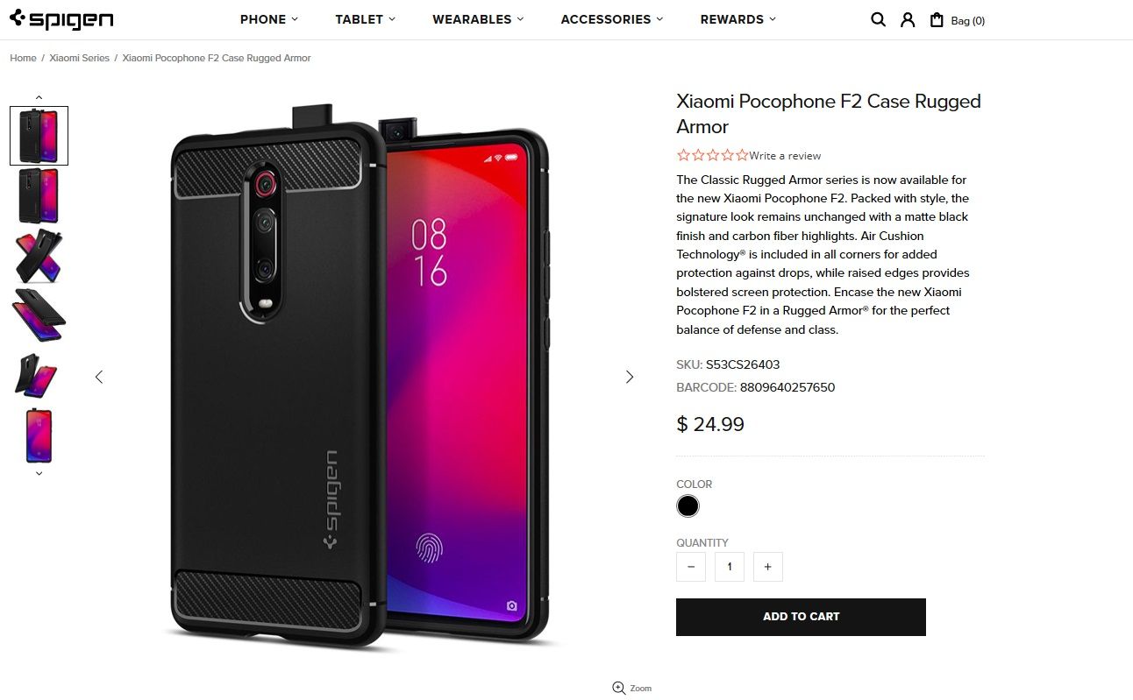Screen dimensions: 1133x700
Task: Click the Write a review link
Action: pos(785,156)
